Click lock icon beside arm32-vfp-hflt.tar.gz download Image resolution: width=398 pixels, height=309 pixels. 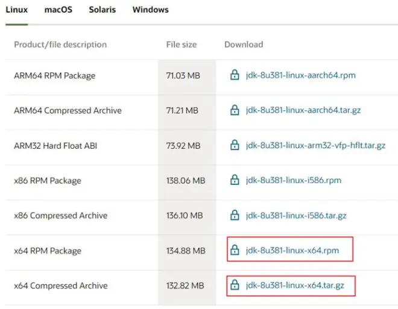click(235, 145)
